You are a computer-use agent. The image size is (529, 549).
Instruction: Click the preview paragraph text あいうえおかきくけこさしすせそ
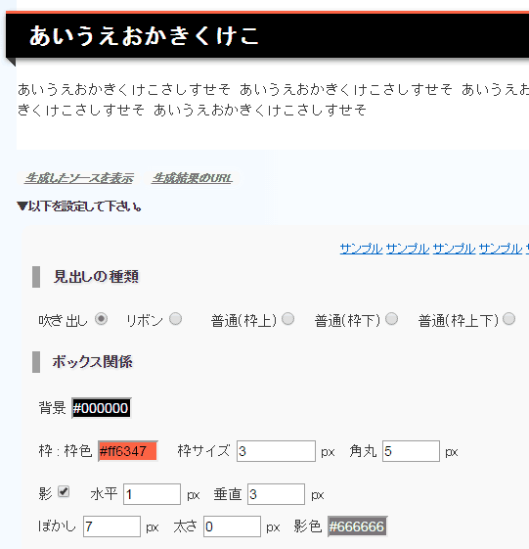point(273,100)
